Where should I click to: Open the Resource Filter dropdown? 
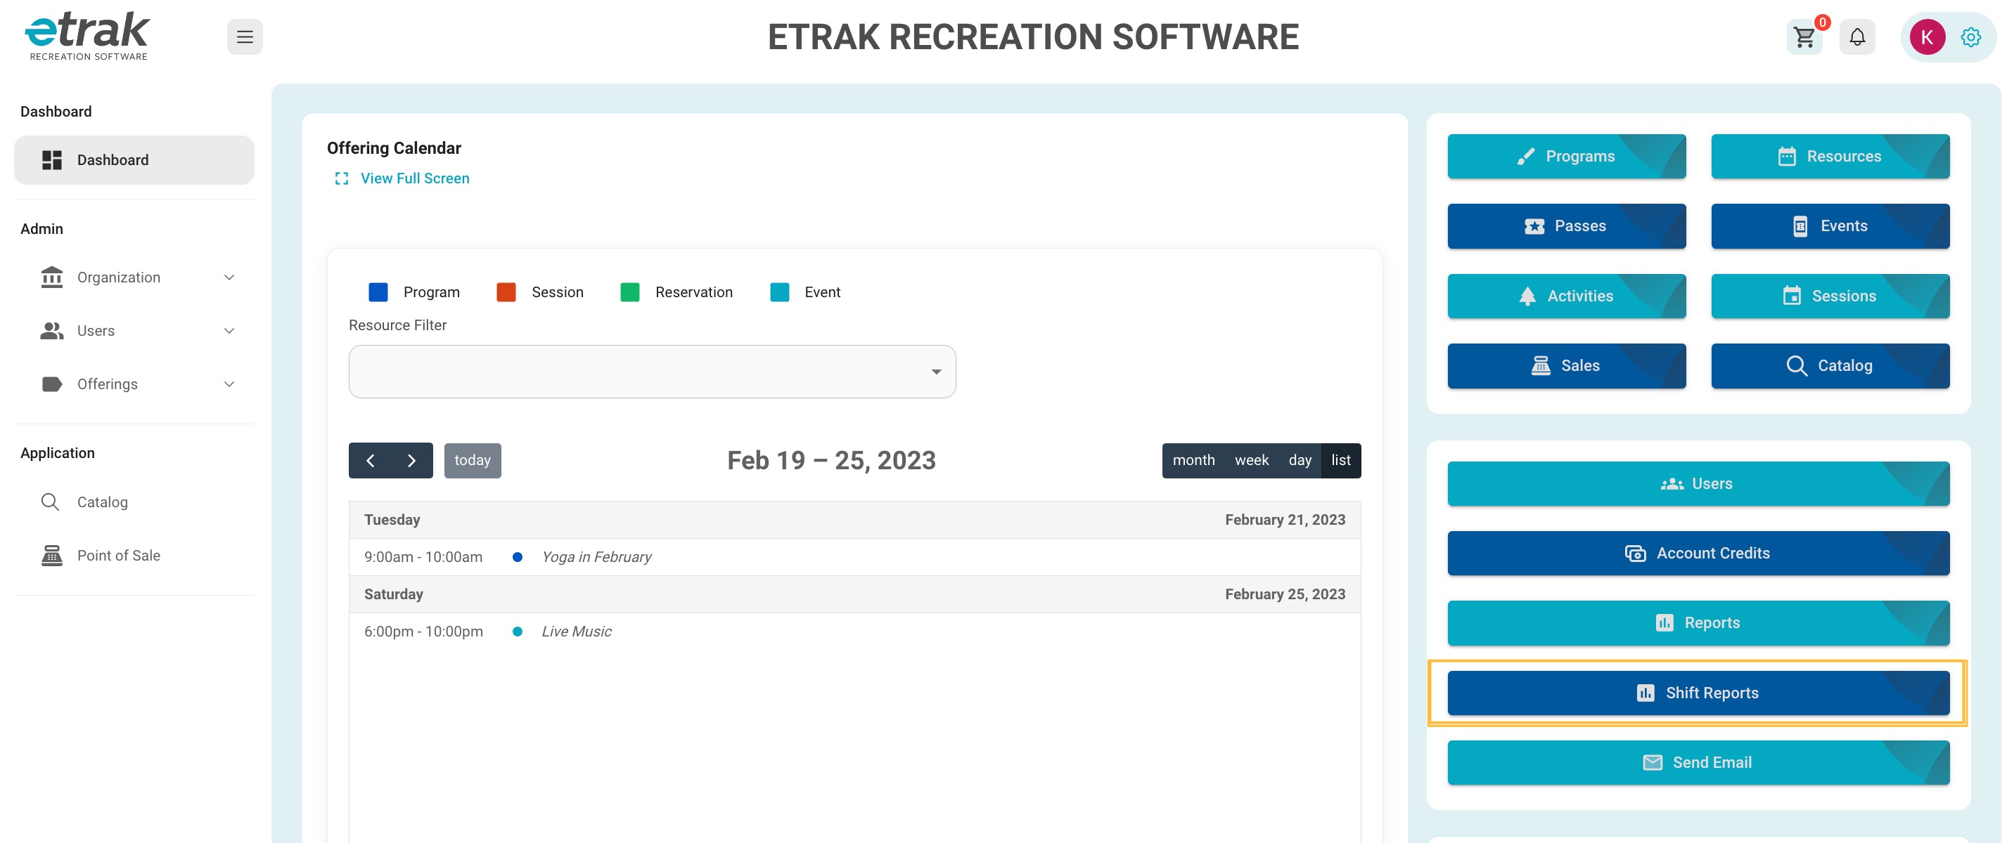point(652,372)
